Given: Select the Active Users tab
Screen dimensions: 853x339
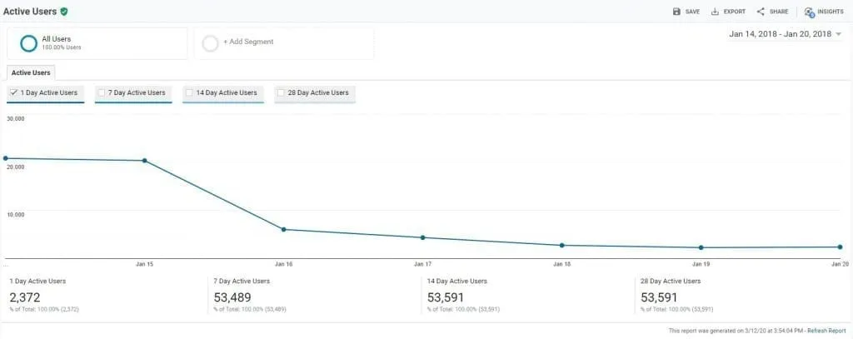Looking at the screenshot, I should coord(31,73).
